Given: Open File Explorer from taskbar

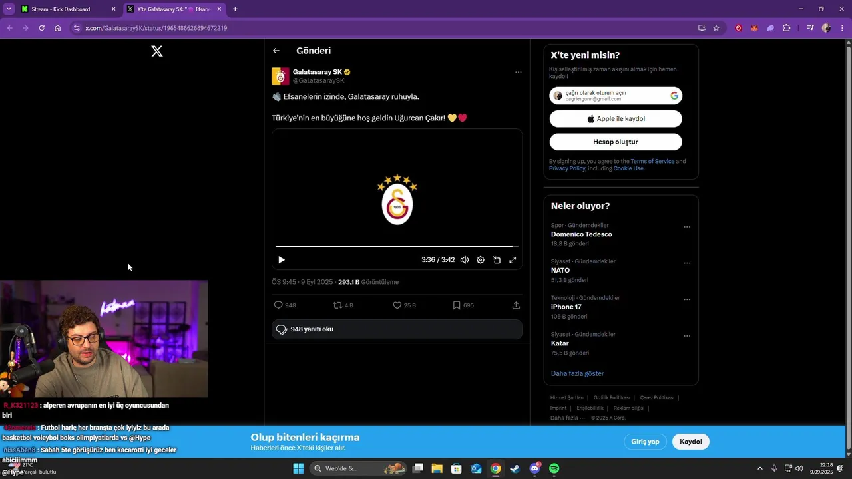Looking at the screenshot, I should click(437, 468).
